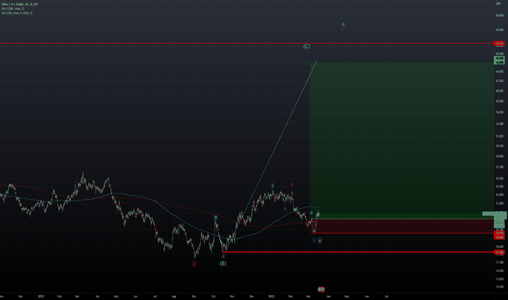
Task: Click the 32.000 price axis label
Action: 500,136
